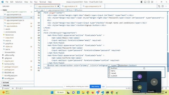Open the Selection menu
The image size is (169, 95).
(x=19, y=2)
